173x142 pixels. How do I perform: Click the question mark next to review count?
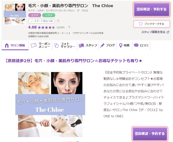pyautogui.click(x=69, y=27)
